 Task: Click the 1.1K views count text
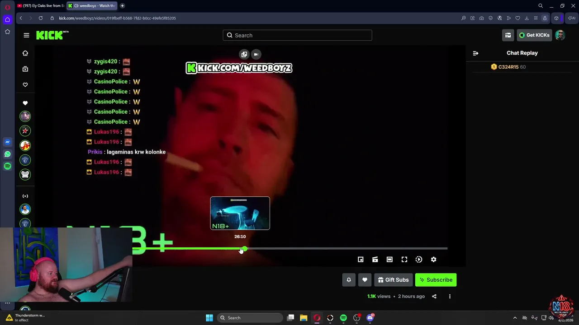coord(379,297)
